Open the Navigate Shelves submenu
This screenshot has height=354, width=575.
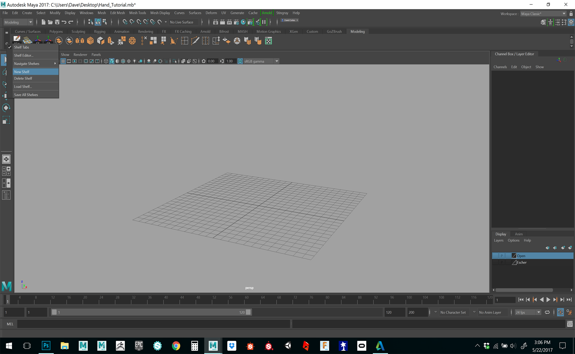27,63
